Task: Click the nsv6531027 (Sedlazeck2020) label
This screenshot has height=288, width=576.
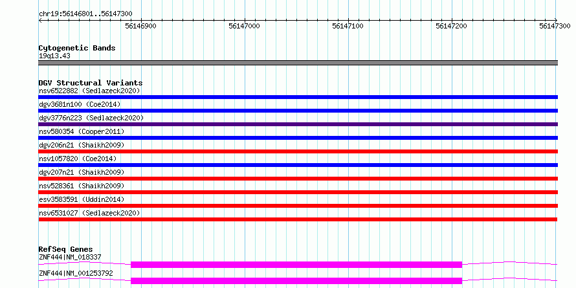Action: coord(89,213)
